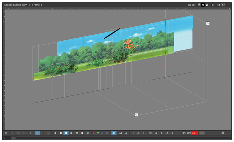The height and width of the screenshot is (142, 234).
Task: Select the highlighted 3D view icon
Action: click(203, 5)
